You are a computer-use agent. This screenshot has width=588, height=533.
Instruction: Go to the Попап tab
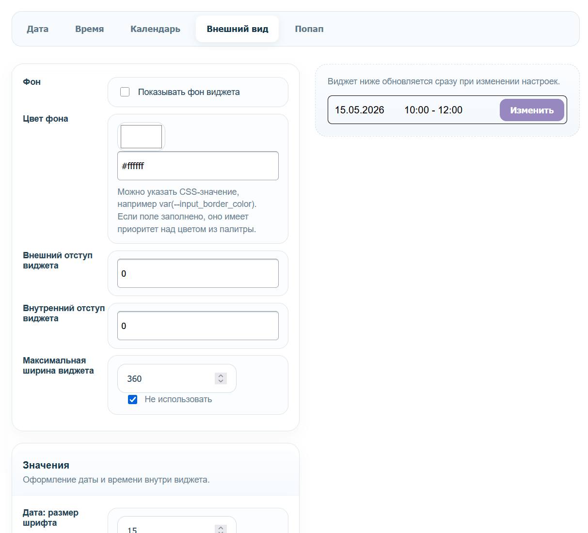[x=309, y=29]
